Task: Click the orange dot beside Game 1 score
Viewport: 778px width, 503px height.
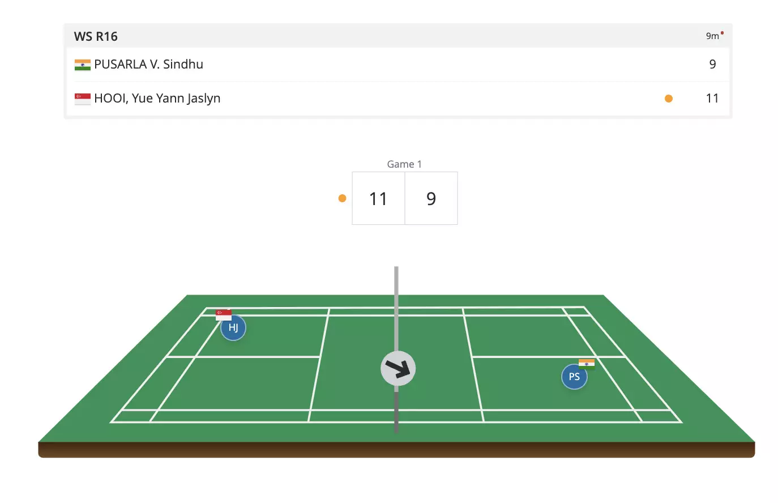Action: pos(342,198)
